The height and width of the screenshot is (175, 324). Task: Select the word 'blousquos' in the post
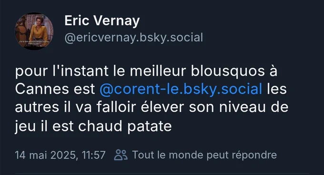pos(228,71)
